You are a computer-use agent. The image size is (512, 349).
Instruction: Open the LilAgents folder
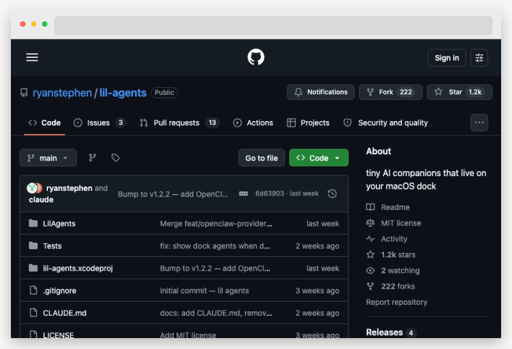coord(59,223)
